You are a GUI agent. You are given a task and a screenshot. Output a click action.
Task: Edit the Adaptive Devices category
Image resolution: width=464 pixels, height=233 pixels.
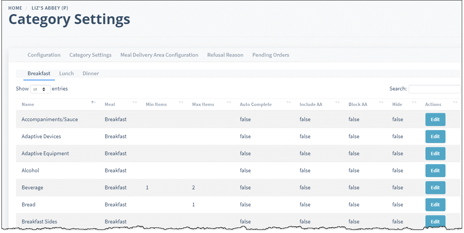[x=435, y=137]
